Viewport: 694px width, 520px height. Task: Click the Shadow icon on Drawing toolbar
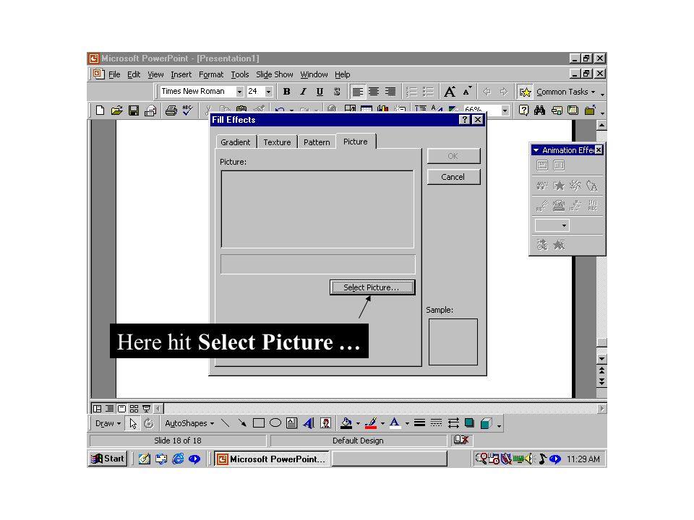[469, 423]
